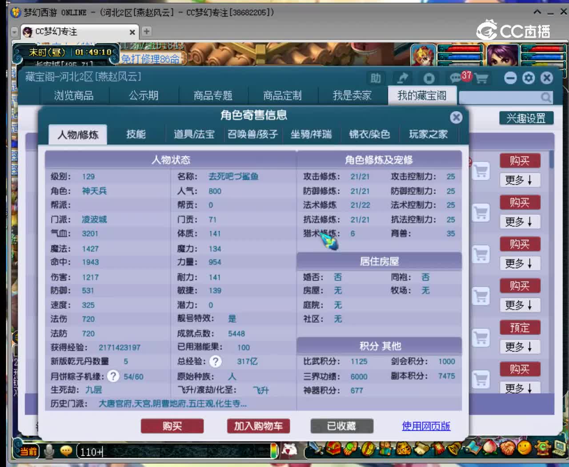Open the 公示期 tab

point(144,95)
